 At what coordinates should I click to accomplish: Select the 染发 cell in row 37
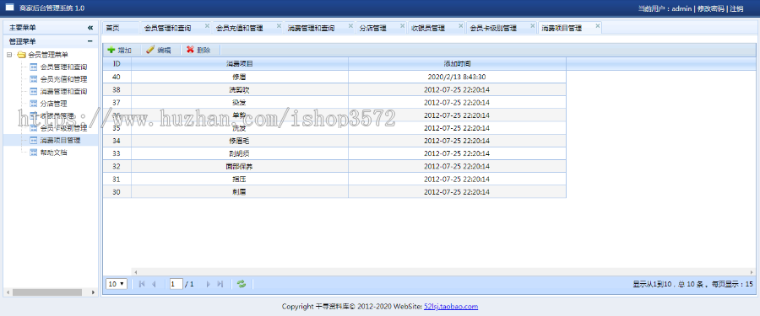(x=240, y=103)
